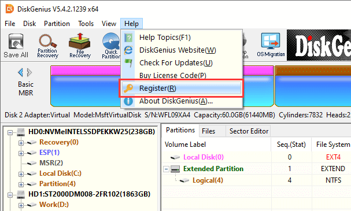This screenshot has height=211, width=351.
Task: Collapse the HD0 NVMe INTEL SSD tree node
Action: click(x=10, y=133)
